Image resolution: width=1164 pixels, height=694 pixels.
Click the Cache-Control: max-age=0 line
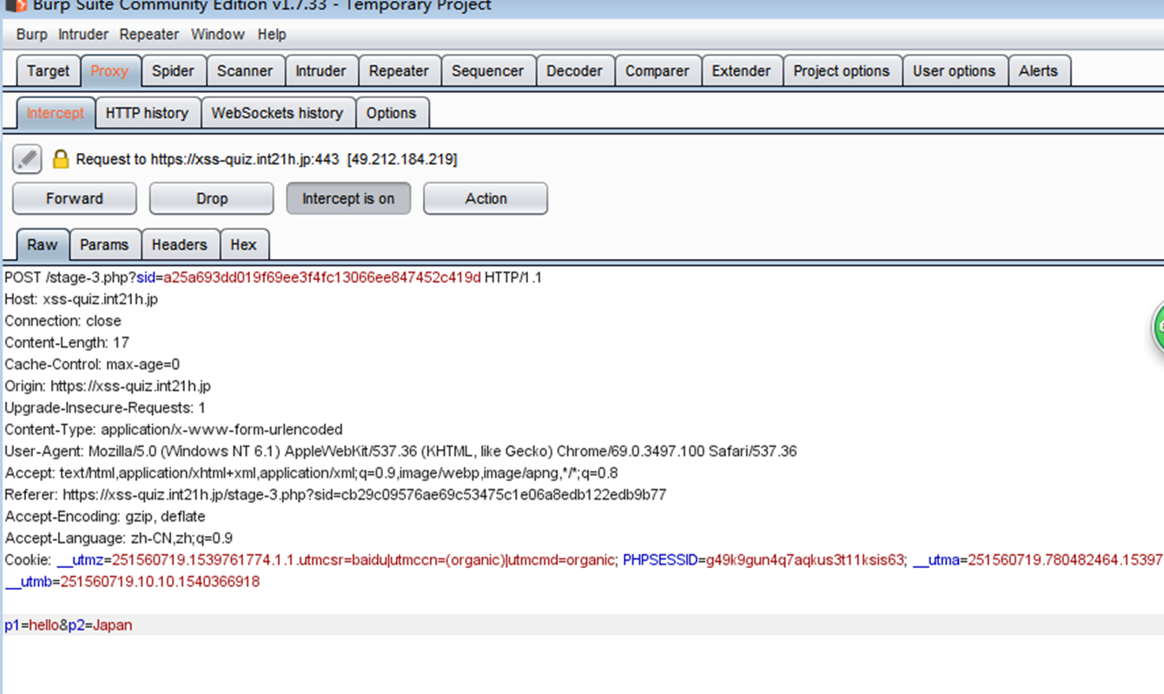click(x=92, y=364)
